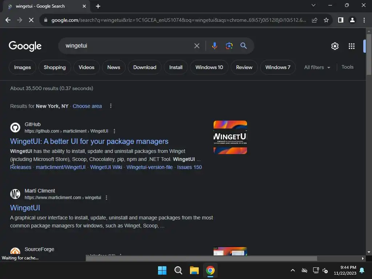This screenshot has height=279, width=372.
Task: Switch to Images results
Action: point(23,67)
